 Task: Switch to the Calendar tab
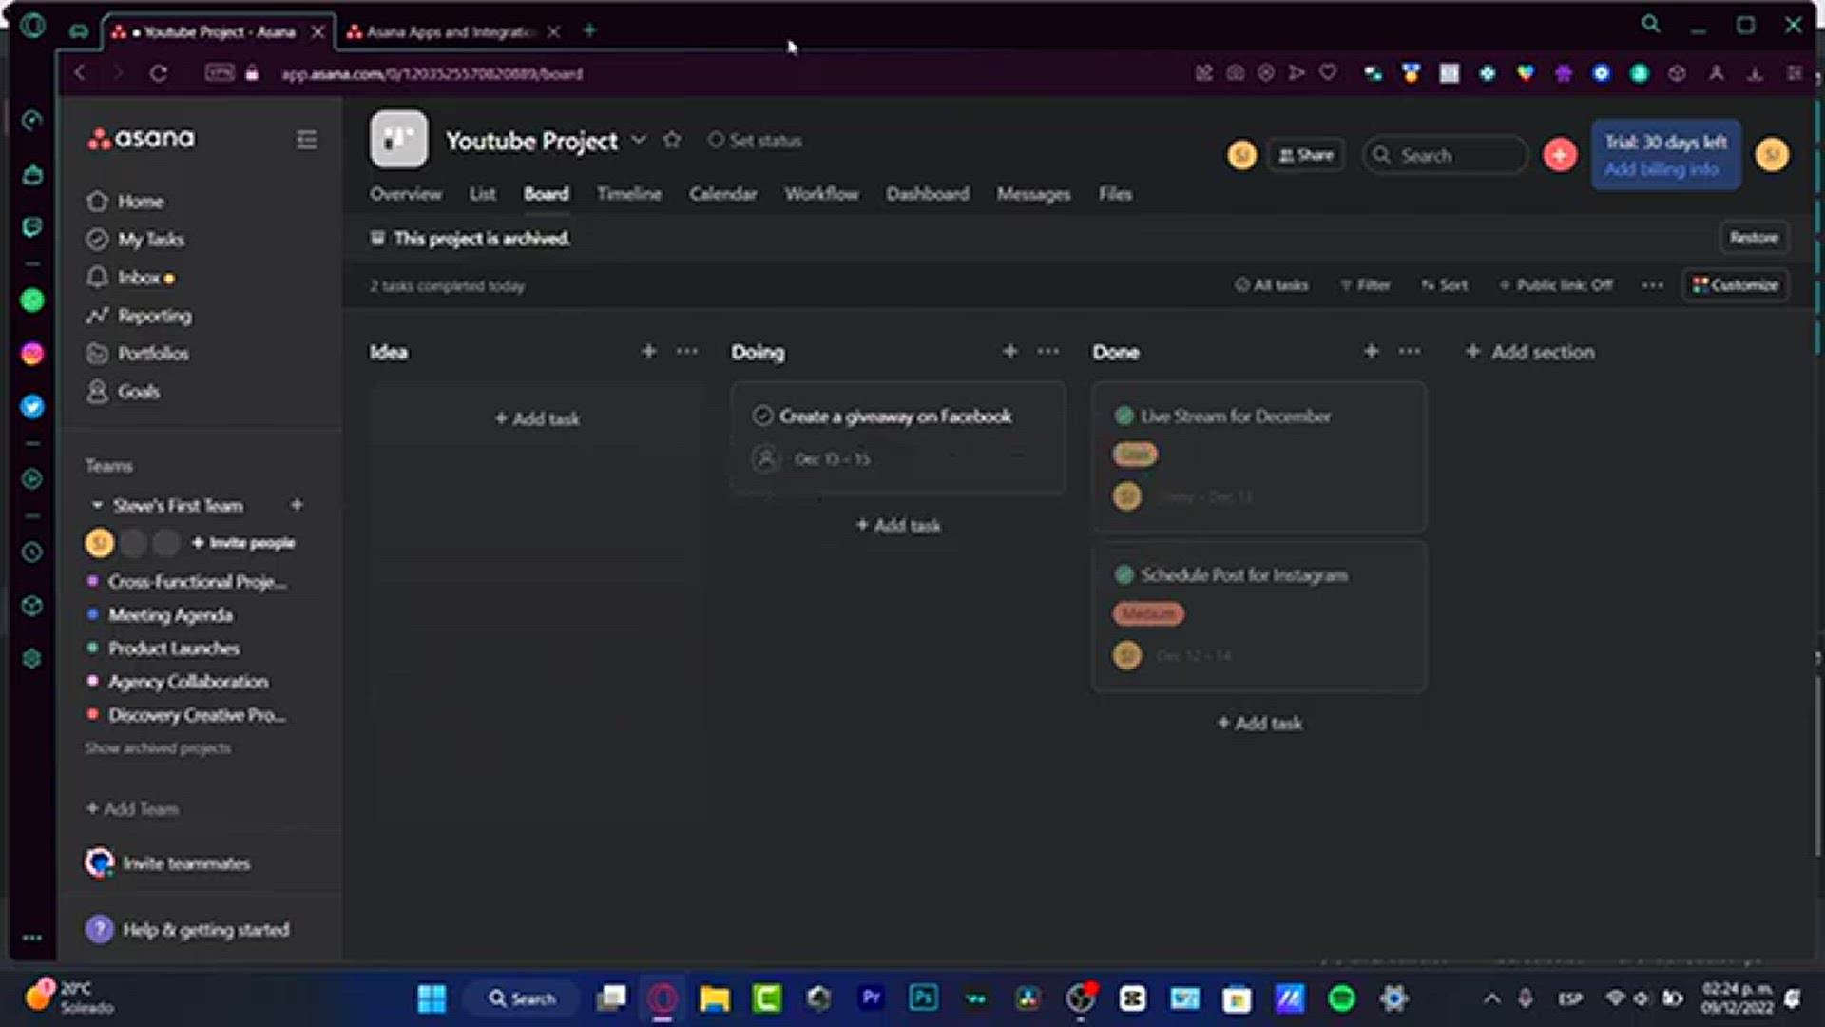tap(723, 194)
